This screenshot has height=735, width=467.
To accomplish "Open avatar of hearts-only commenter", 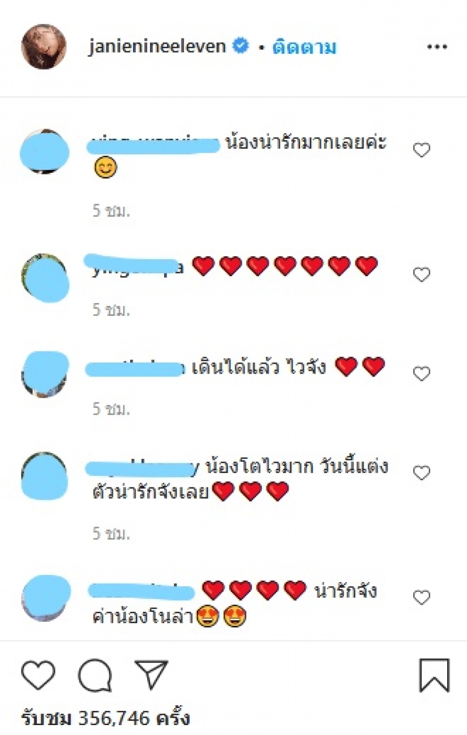I will [x=44, y=276].
